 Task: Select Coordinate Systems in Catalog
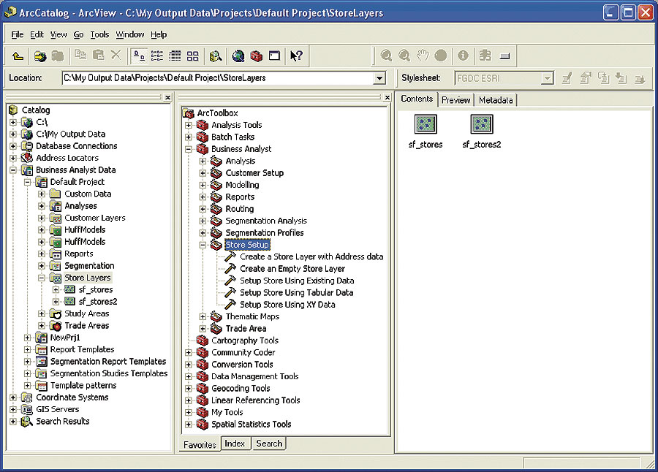click(72, 397)
